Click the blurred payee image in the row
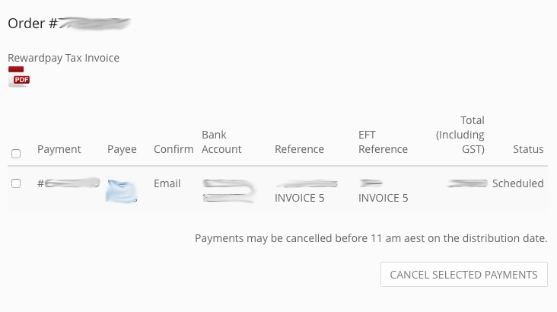The width and height of the screenshot is (557, 312). tap(122, 190)
